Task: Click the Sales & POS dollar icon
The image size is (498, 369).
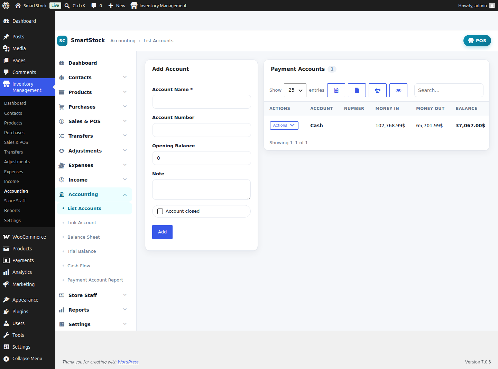Action: tap(62, 121)
